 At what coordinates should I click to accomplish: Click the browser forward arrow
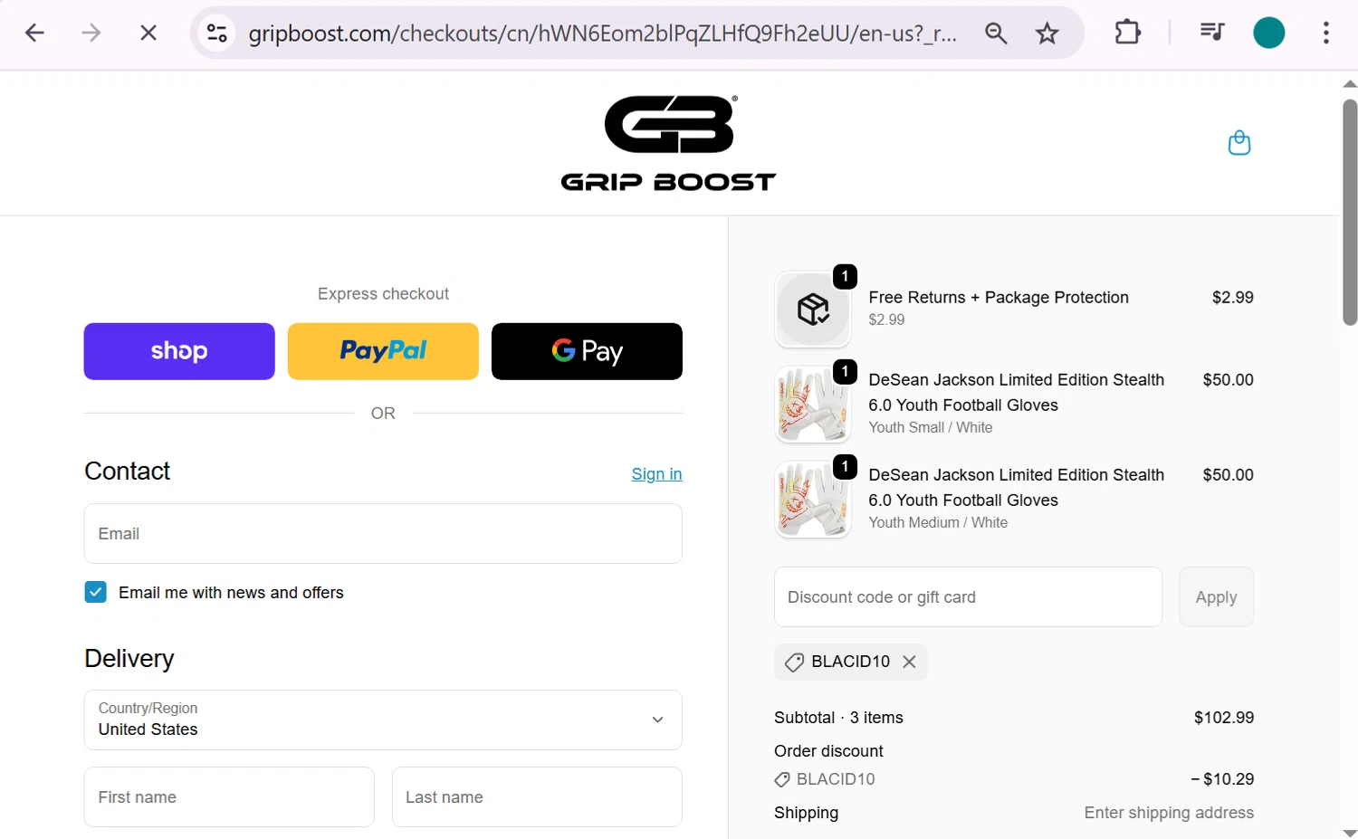[x=91, y=33]
